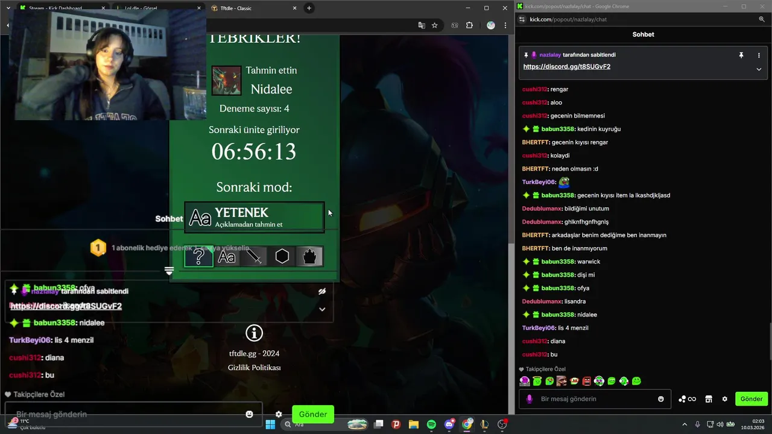Open Chrome three-dot menu in Tftdle window
The height and width of the screenshot is (434, 772).
point(505,25)
